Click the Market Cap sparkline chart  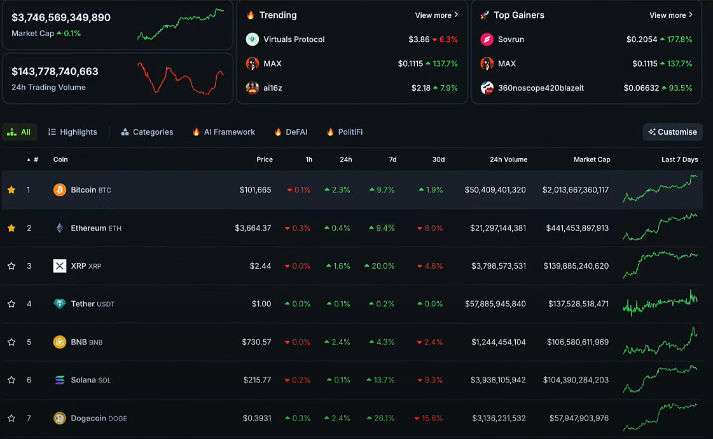point(181,25)
